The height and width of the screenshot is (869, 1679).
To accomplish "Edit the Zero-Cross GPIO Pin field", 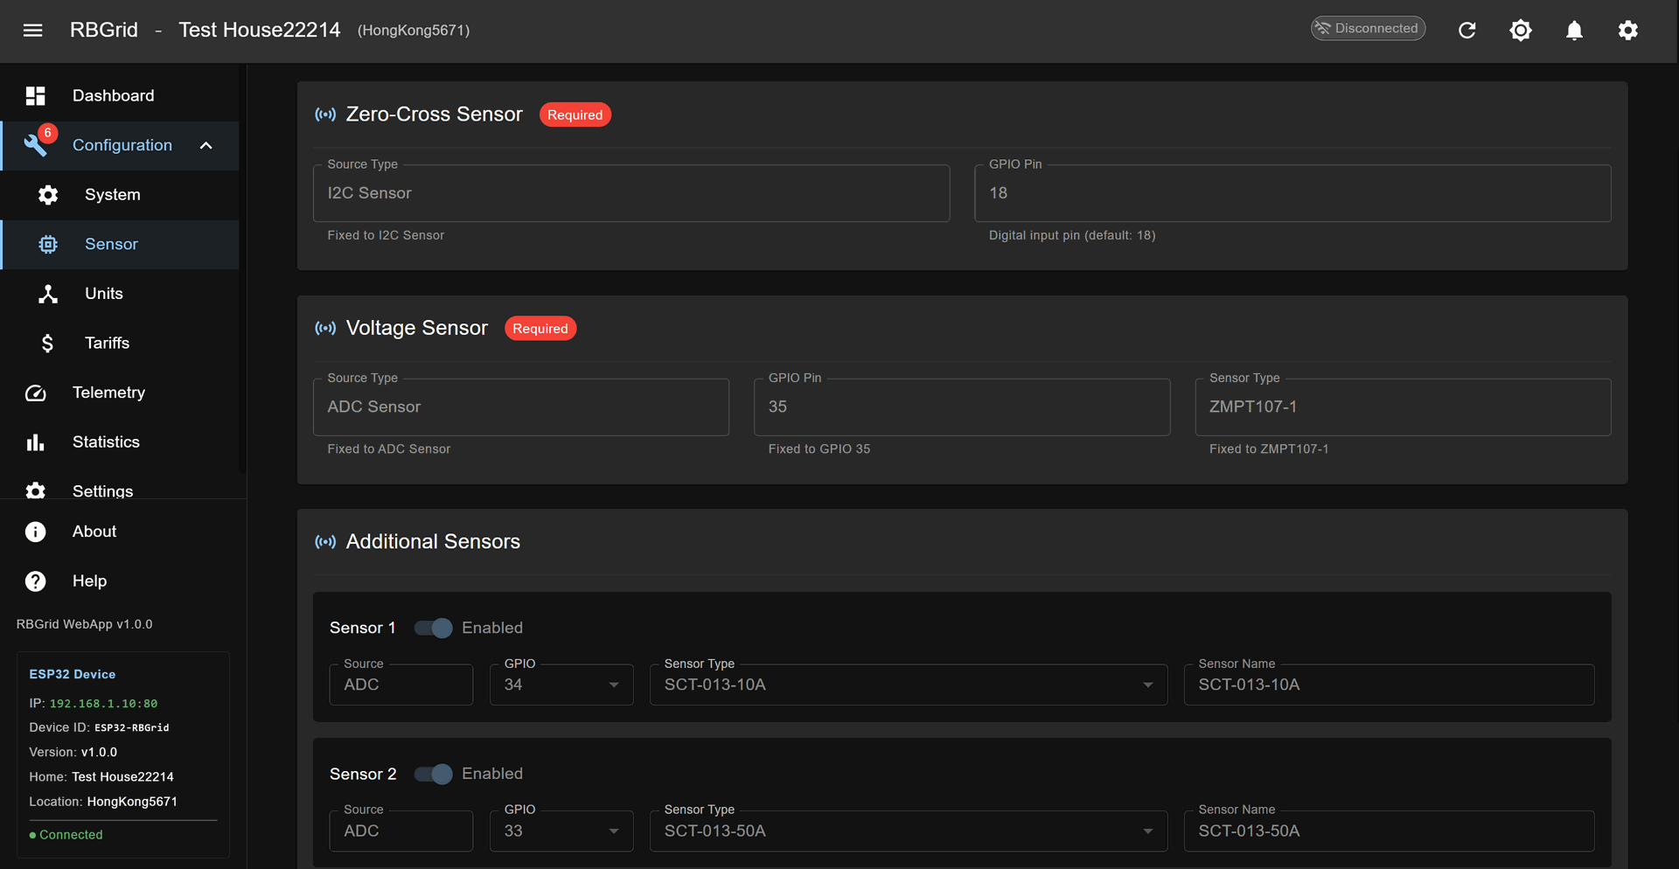I will coord(1292,193).
